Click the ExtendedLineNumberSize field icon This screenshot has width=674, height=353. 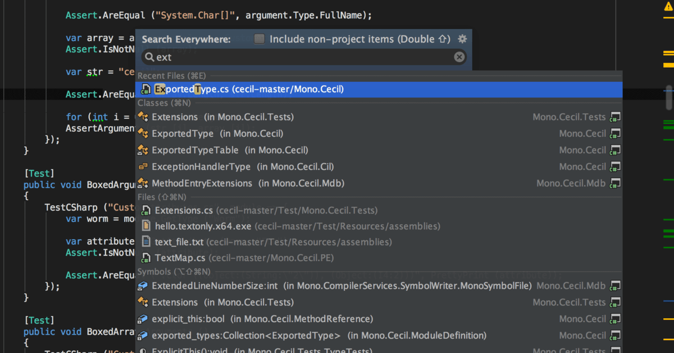coord(143,286)
